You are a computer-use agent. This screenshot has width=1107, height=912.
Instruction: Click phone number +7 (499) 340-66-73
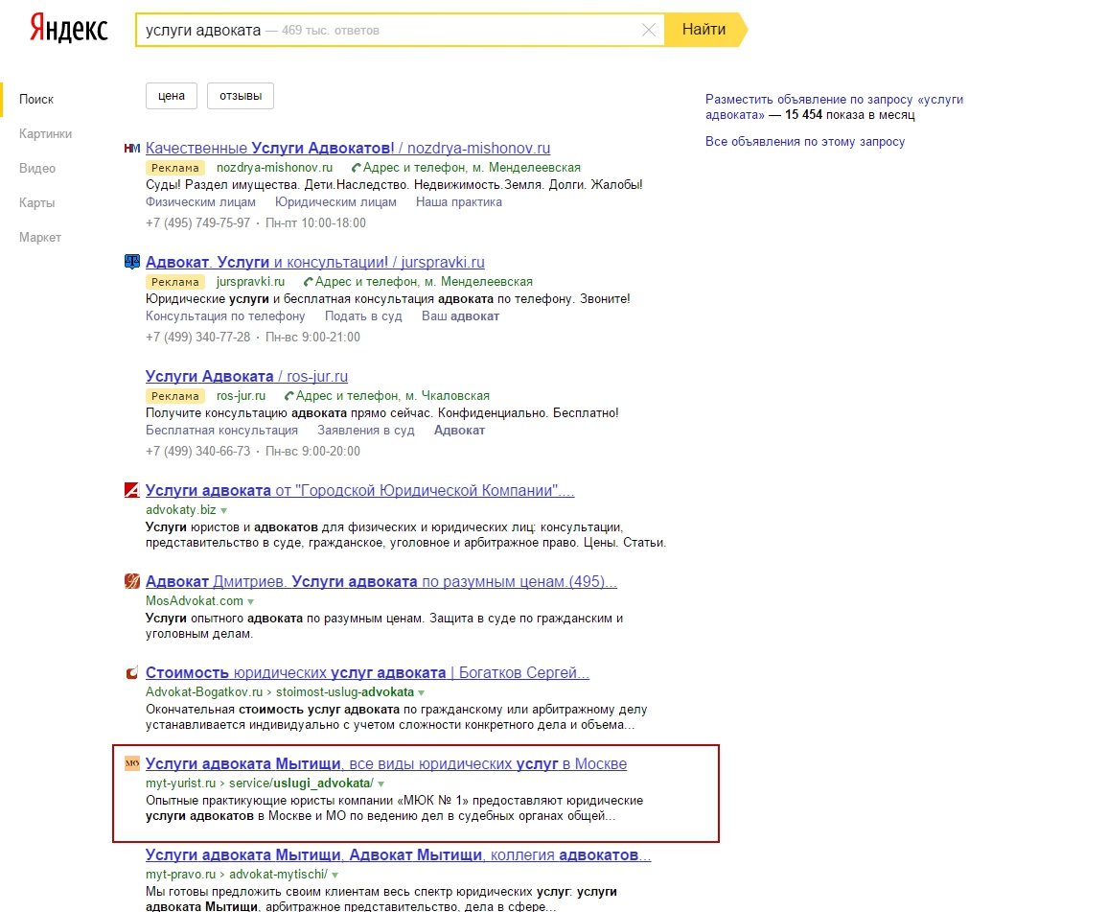click(x=197, y=452)
